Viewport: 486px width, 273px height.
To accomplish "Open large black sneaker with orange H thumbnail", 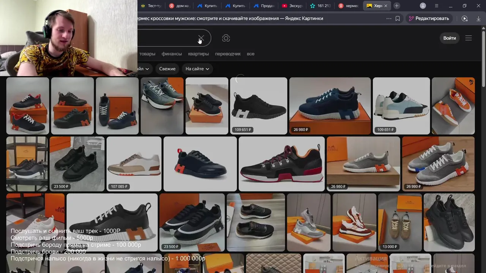I will click(112, 223).
